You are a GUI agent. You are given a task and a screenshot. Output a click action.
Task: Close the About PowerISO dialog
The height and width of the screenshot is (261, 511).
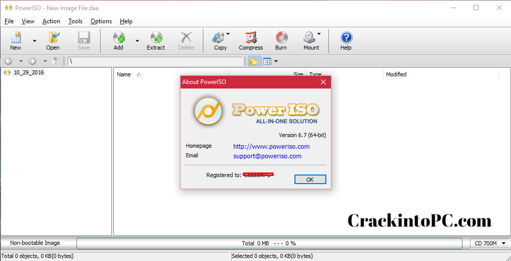[323, 82]
